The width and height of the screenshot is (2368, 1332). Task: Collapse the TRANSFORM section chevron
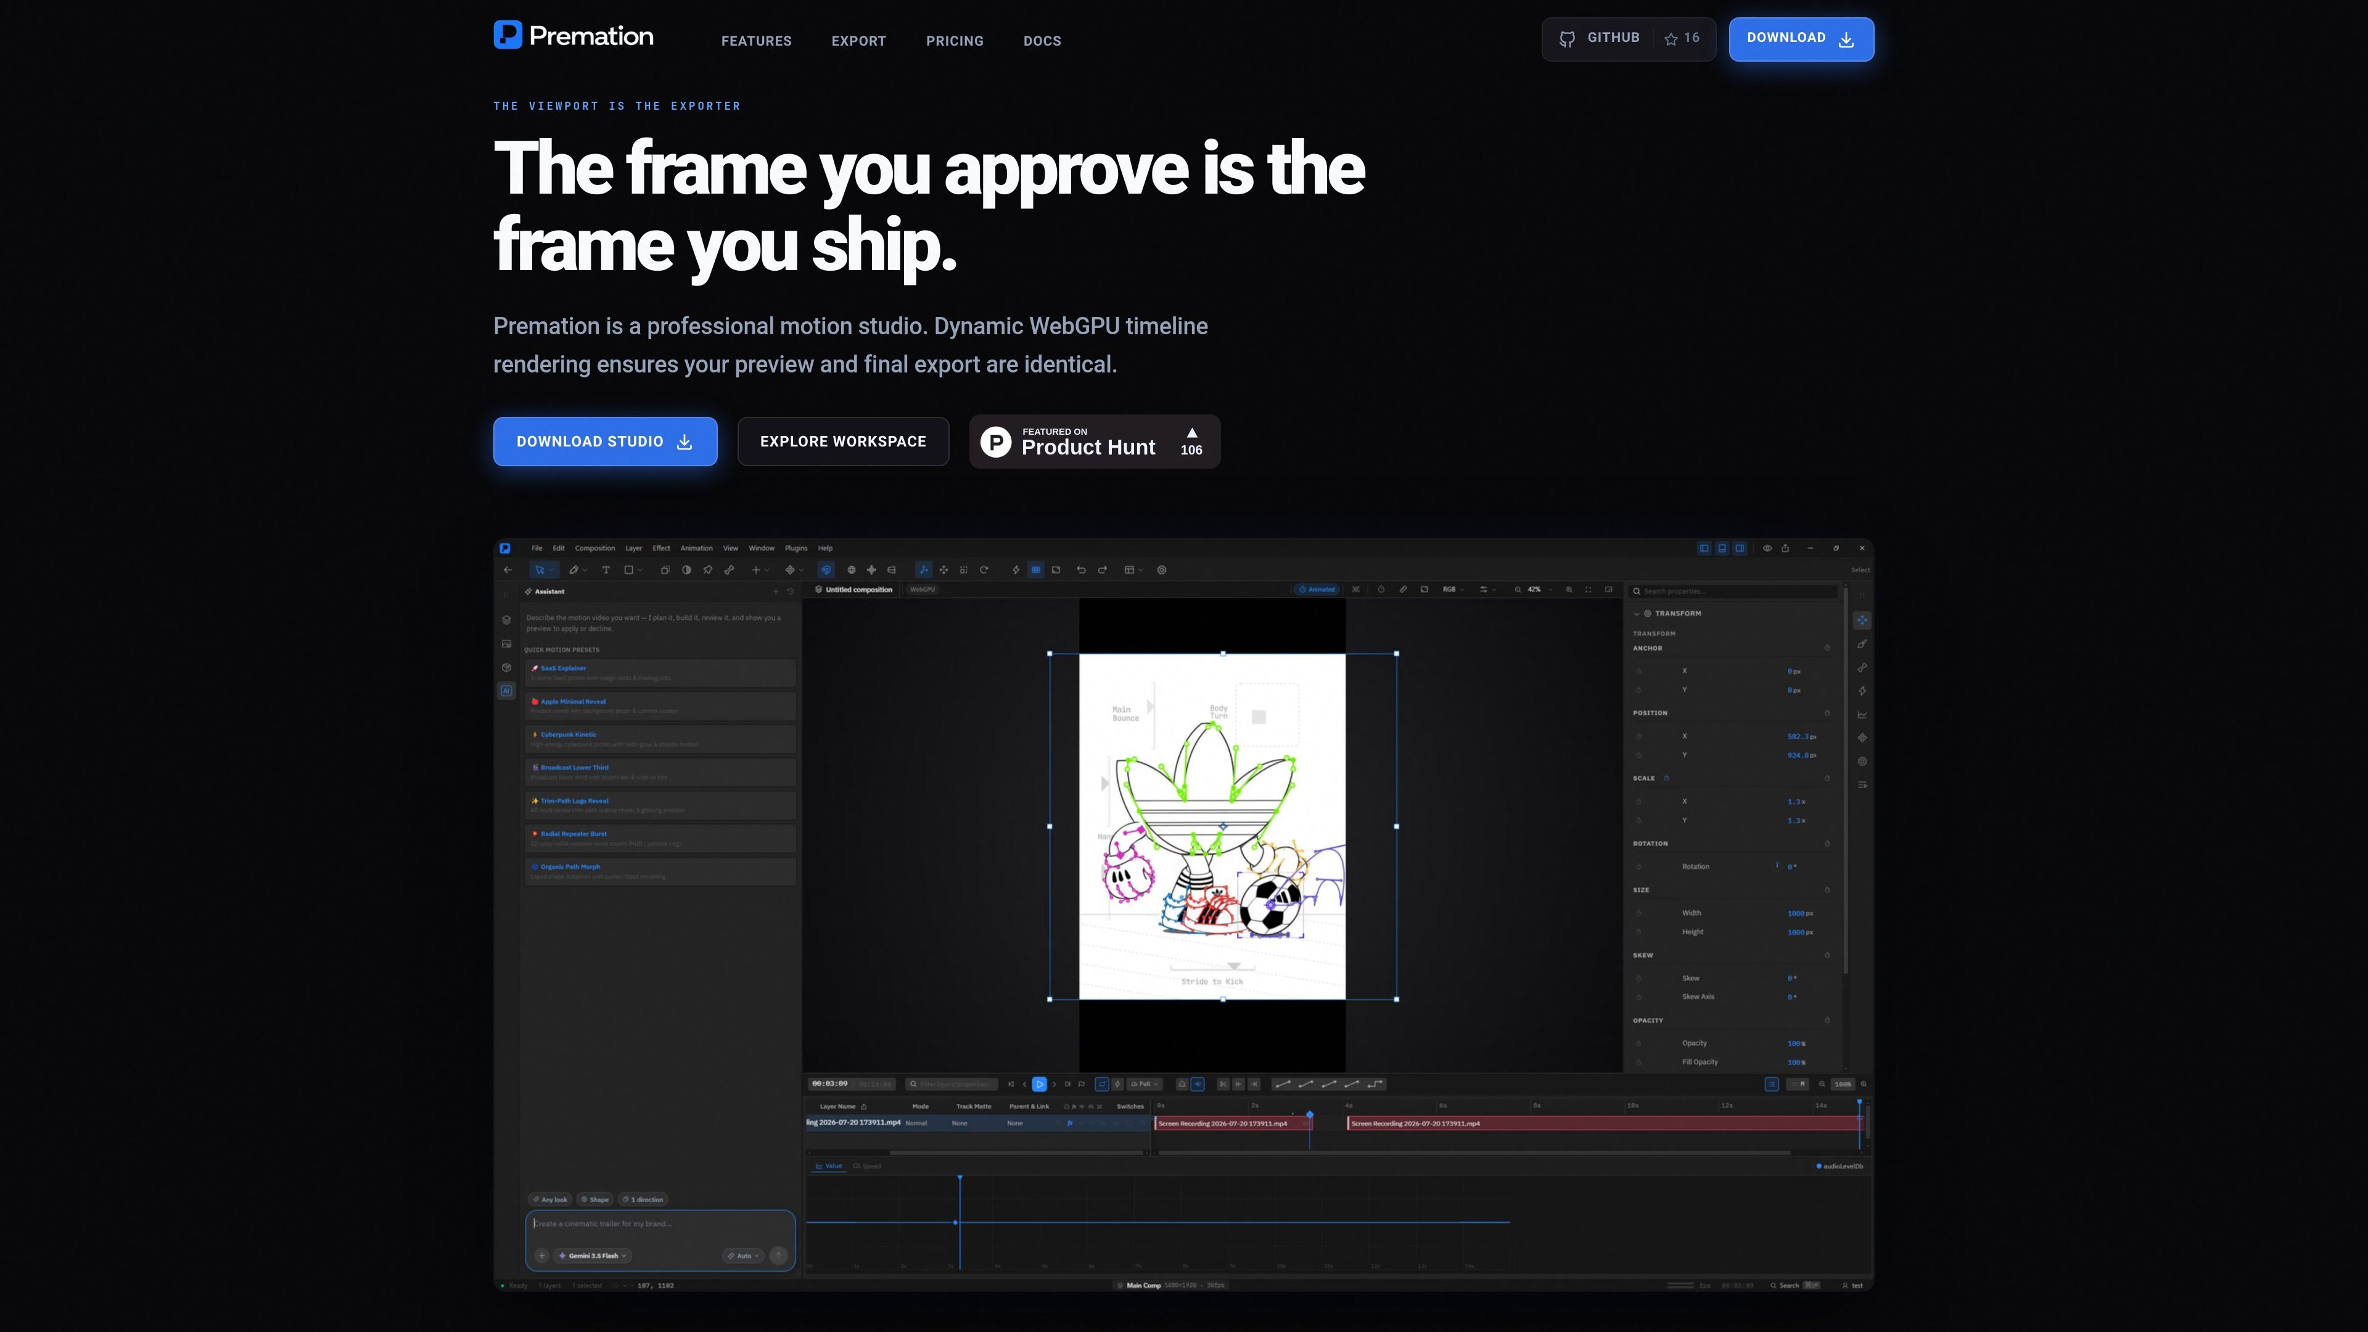(x=1636, y=613)
